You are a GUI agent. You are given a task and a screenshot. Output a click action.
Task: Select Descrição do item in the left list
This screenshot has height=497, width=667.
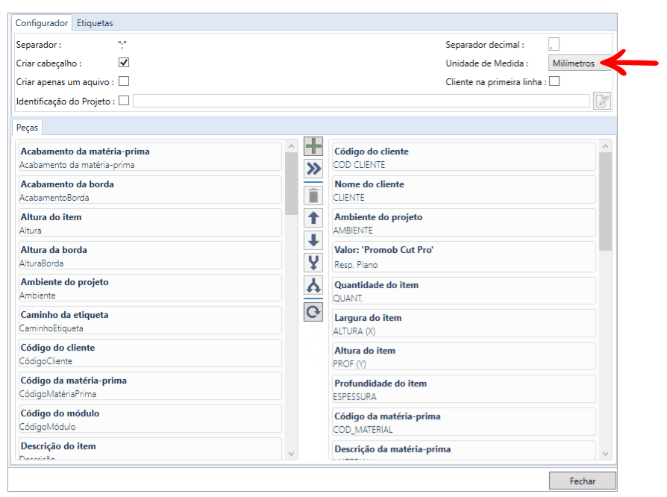pyautogui.click(x=150, y=449)
